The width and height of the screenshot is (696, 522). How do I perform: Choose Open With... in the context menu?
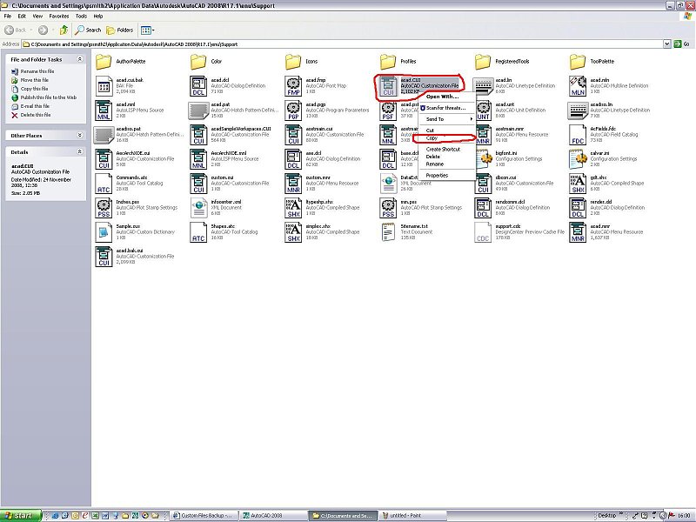click(x=446, y=97)
